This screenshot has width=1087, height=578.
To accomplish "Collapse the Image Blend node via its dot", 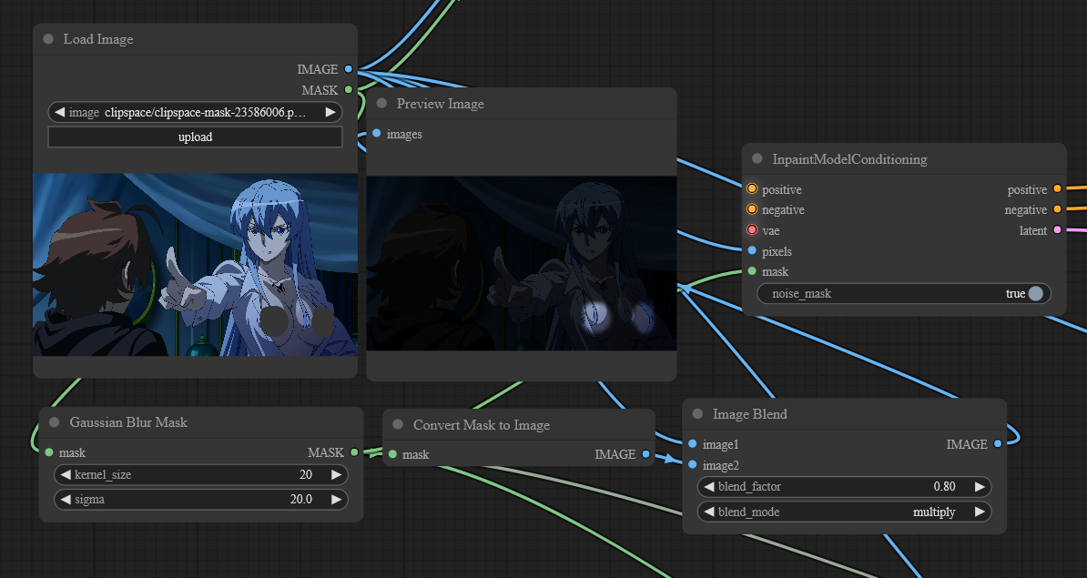I will point(697,414).
